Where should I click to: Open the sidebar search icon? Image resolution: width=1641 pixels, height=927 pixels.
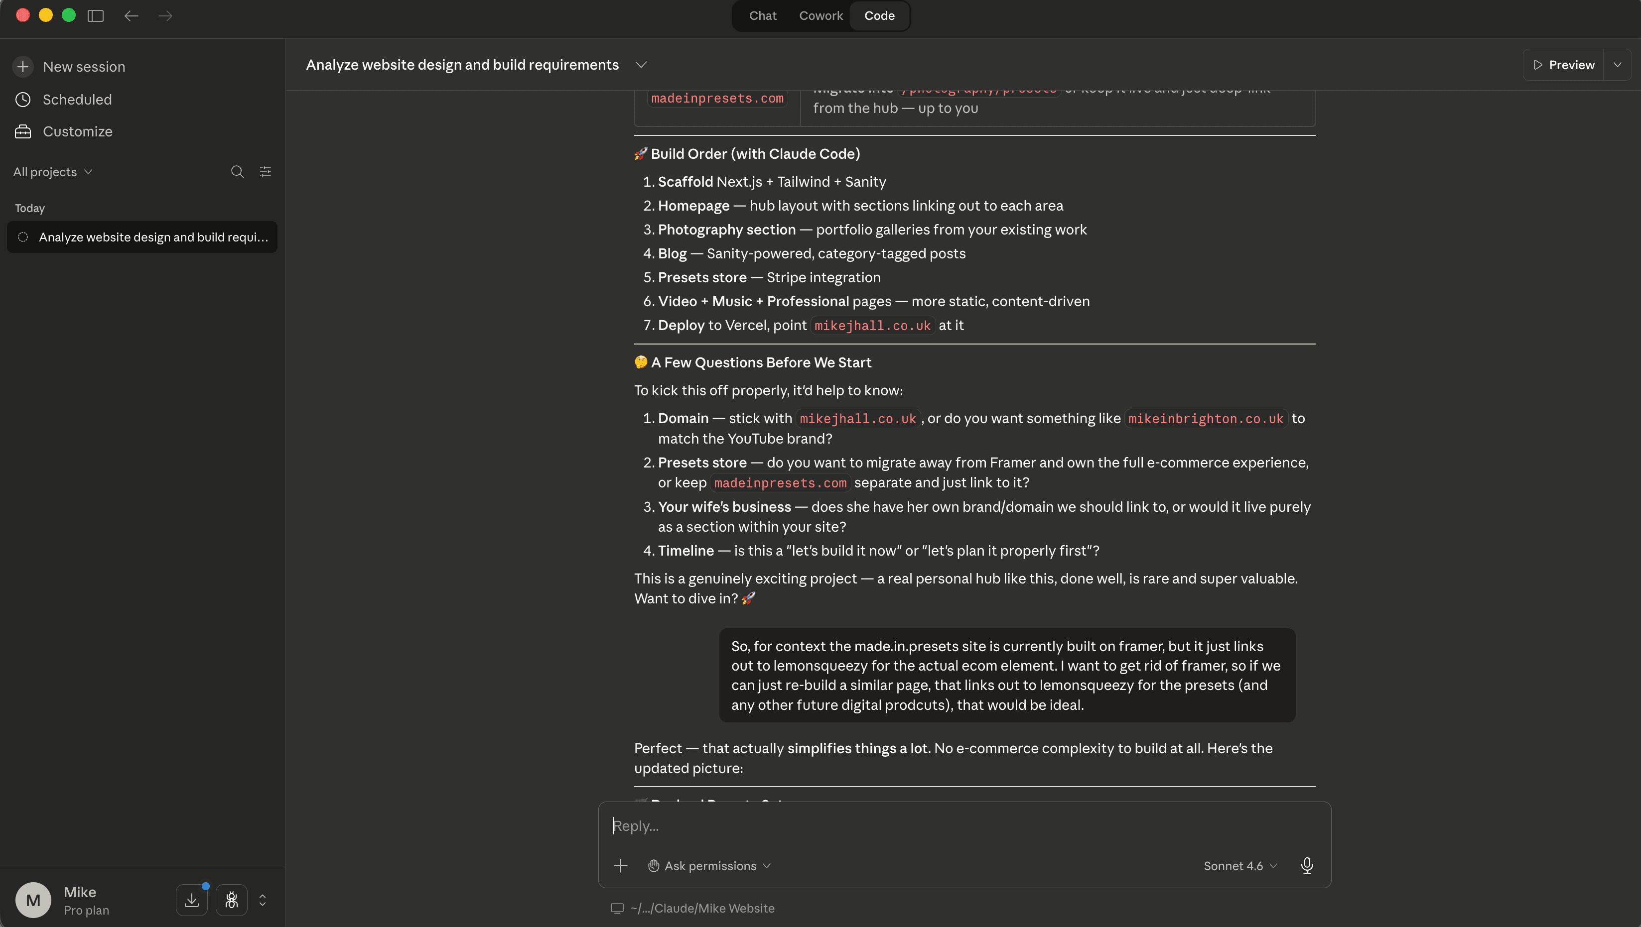pos(237,172)
